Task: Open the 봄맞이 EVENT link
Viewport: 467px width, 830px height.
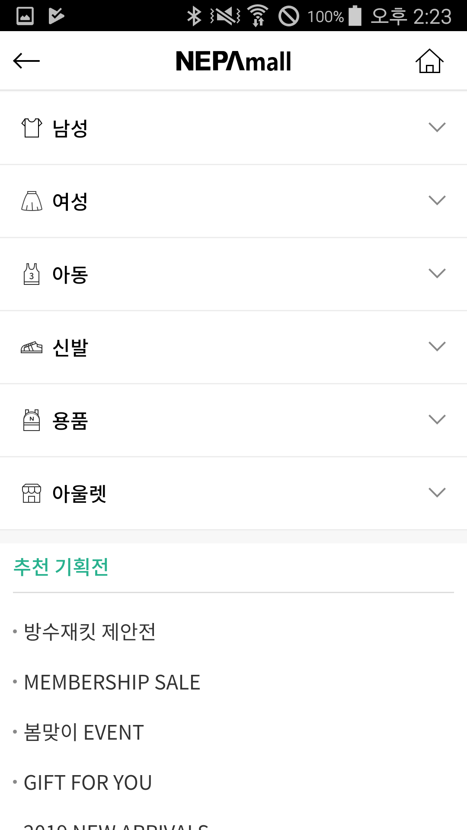Action: [84, 733]
